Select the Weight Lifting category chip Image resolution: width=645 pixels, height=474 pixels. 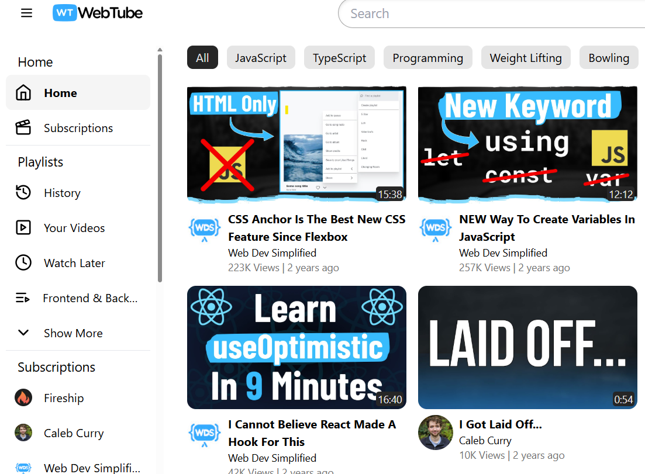(x=526, y=57)
